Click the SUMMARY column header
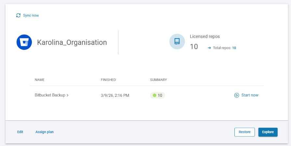The width and height of the screenshot is (291, 146). click(158, 80)
